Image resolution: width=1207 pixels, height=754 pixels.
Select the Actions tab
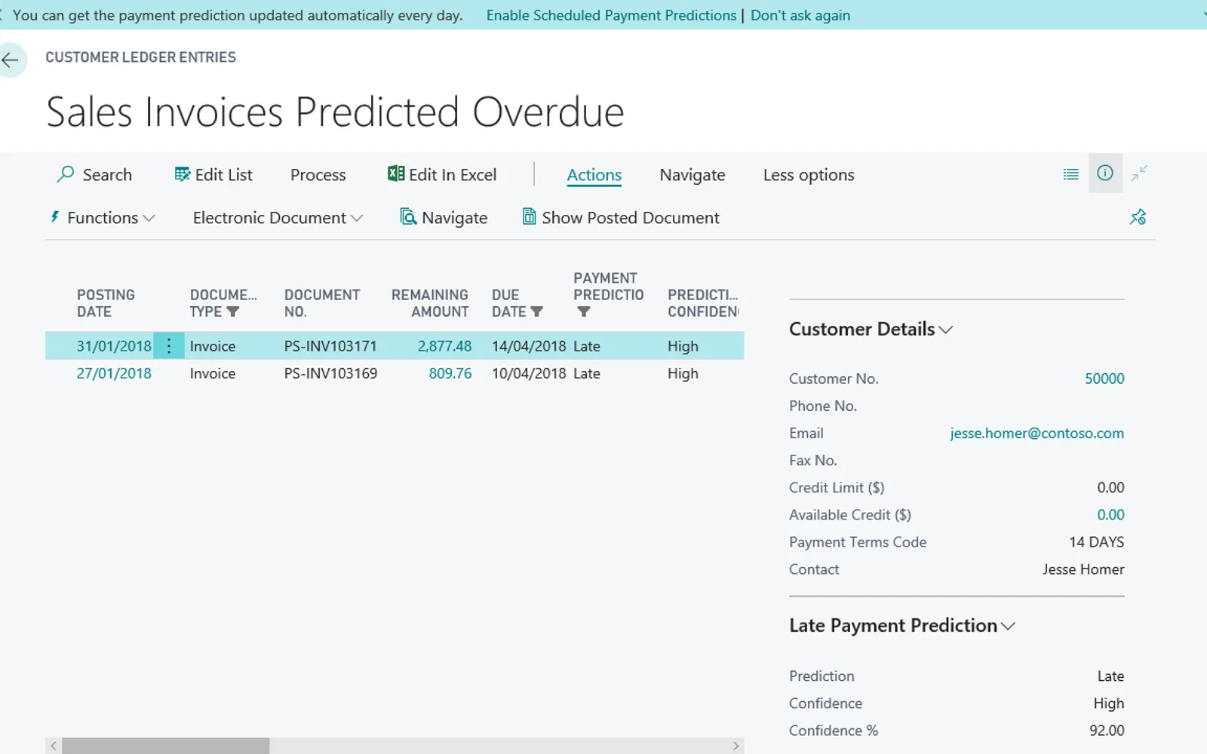point(594,175)
